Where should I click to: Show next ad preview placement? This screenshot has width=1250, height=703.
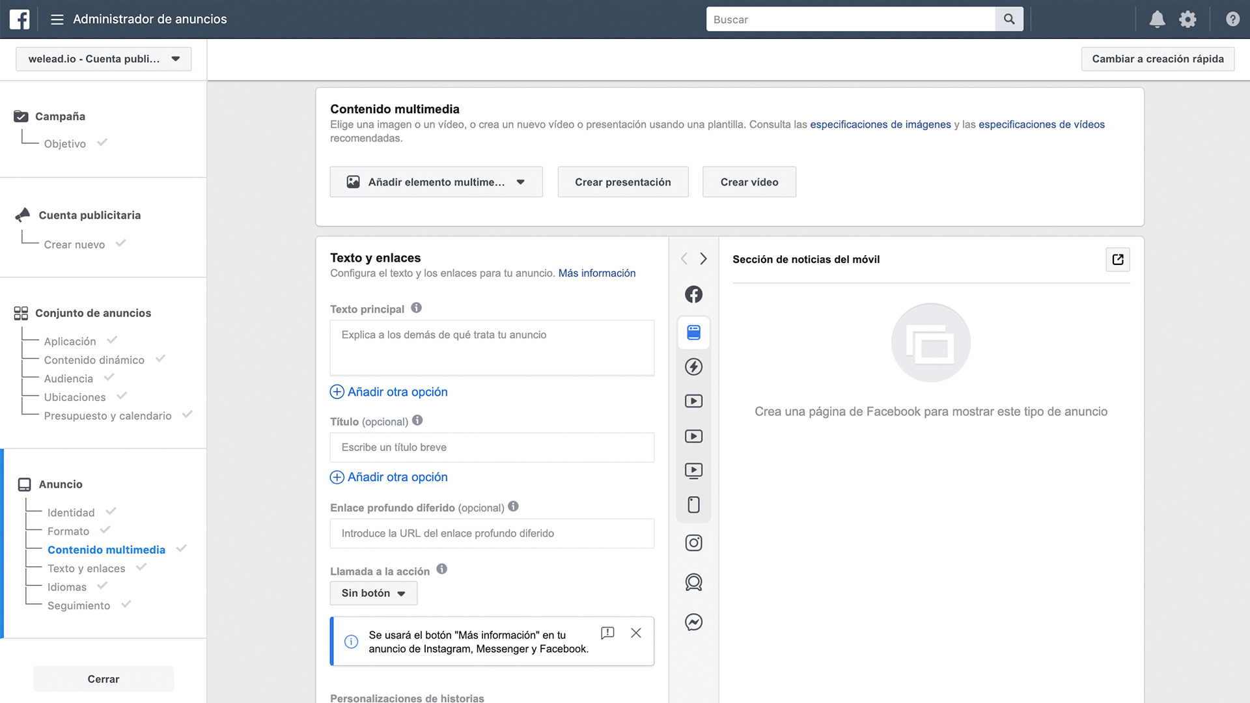[x=703, y=259]
